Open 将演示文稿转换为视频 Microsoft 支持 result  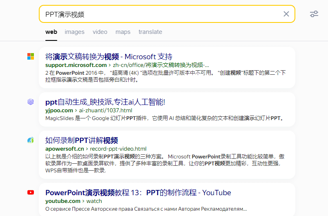pos(109,57)
